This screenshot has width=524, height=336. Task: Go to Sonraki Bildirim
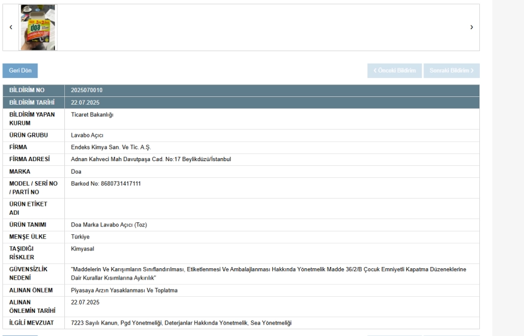click(x=451, y=71)
